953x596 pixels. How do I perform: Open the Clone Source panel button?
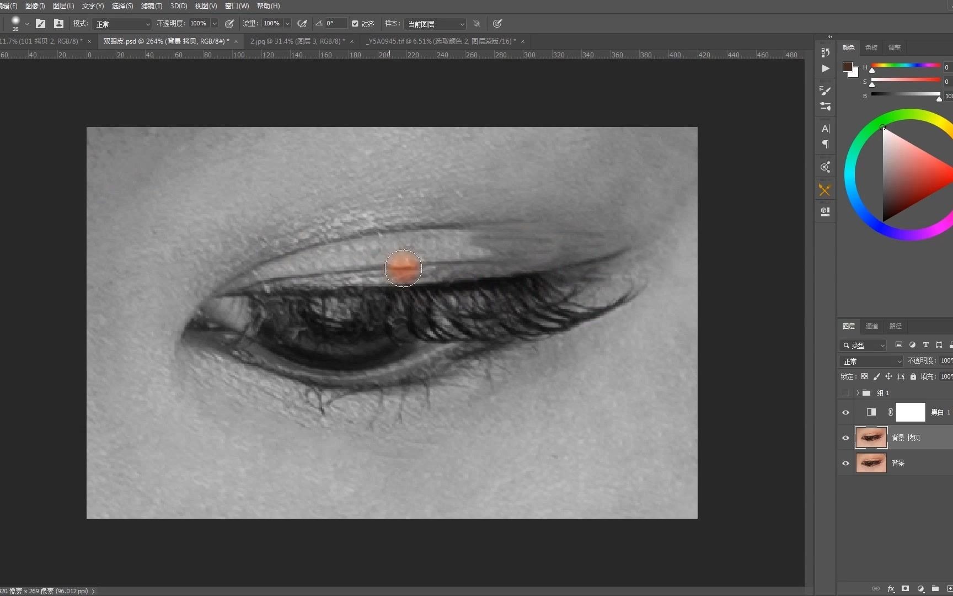tap(58, 24)
